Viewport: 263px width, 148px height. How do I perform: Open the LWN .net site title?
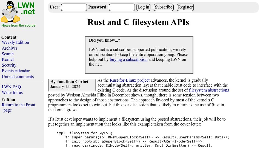(x=26, y=8)
